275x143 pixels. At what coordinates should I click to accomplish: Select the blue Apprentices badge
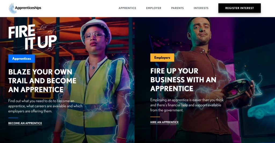coord(21,59)
